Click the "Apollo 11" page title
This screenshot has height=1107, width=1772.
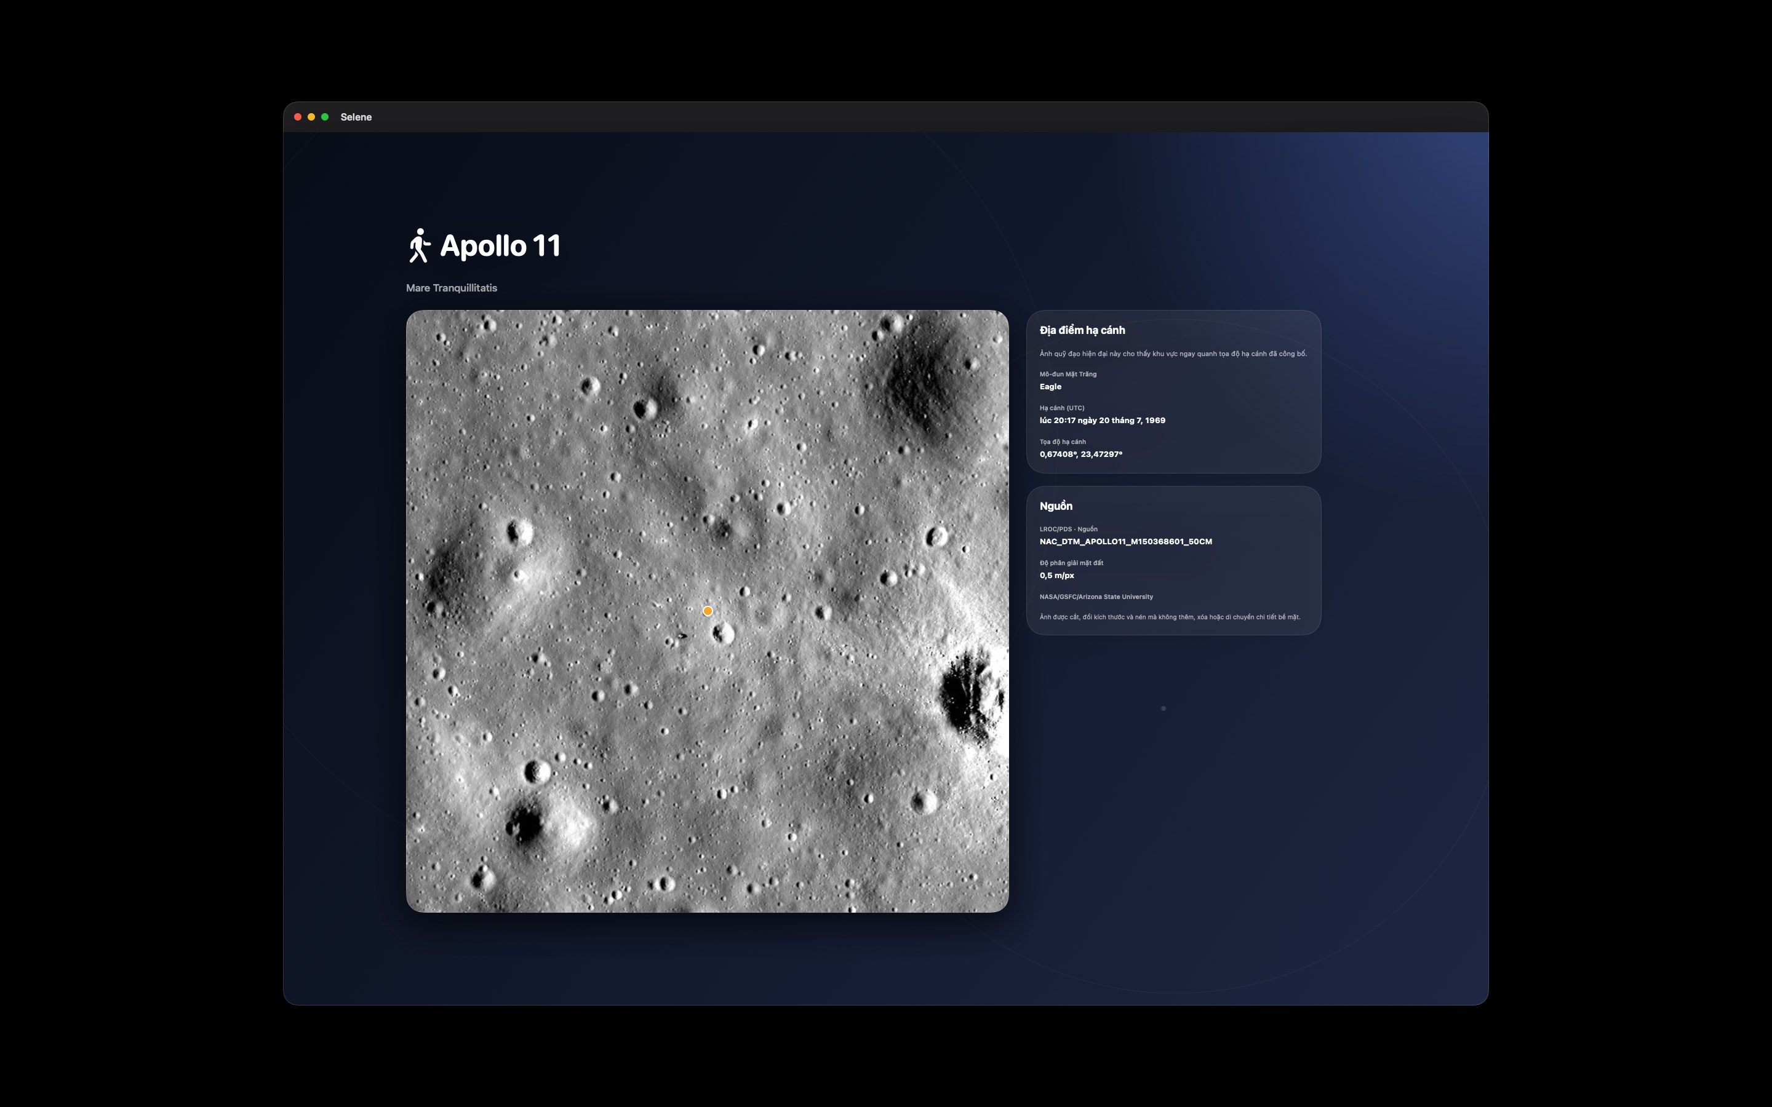(x=500, y=246)
